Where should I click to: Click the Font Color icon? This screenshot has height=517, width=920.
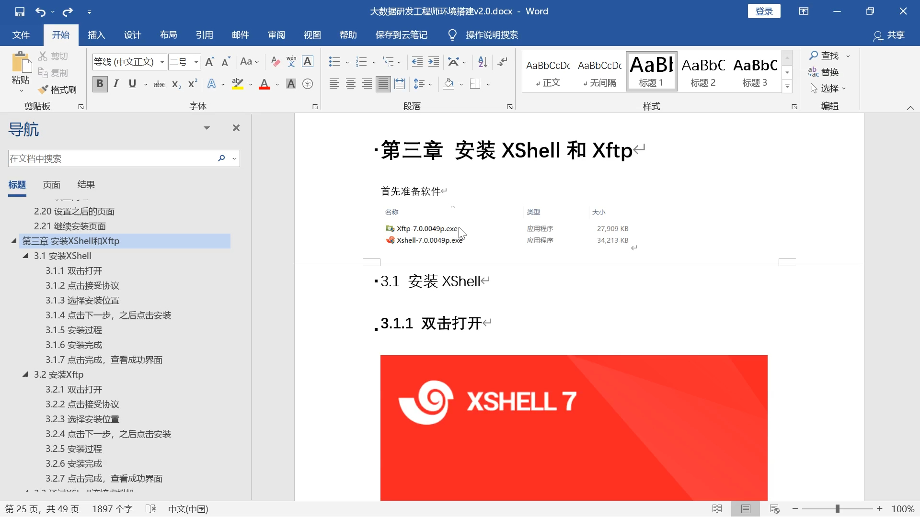pos(265,84)
